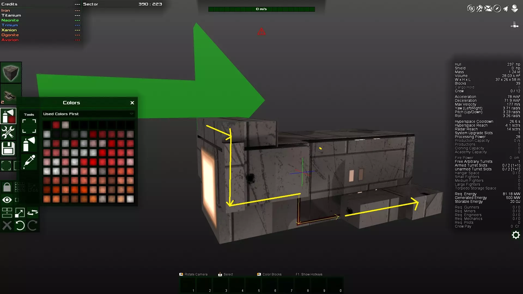523x294 pixels.
Task: Click the delete X button in toolbar
Action: pyautogui.click(x=7, y=225)
